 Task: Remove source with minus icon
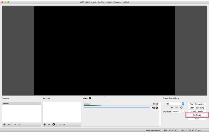pyautogui.click(x=49, y=124)
